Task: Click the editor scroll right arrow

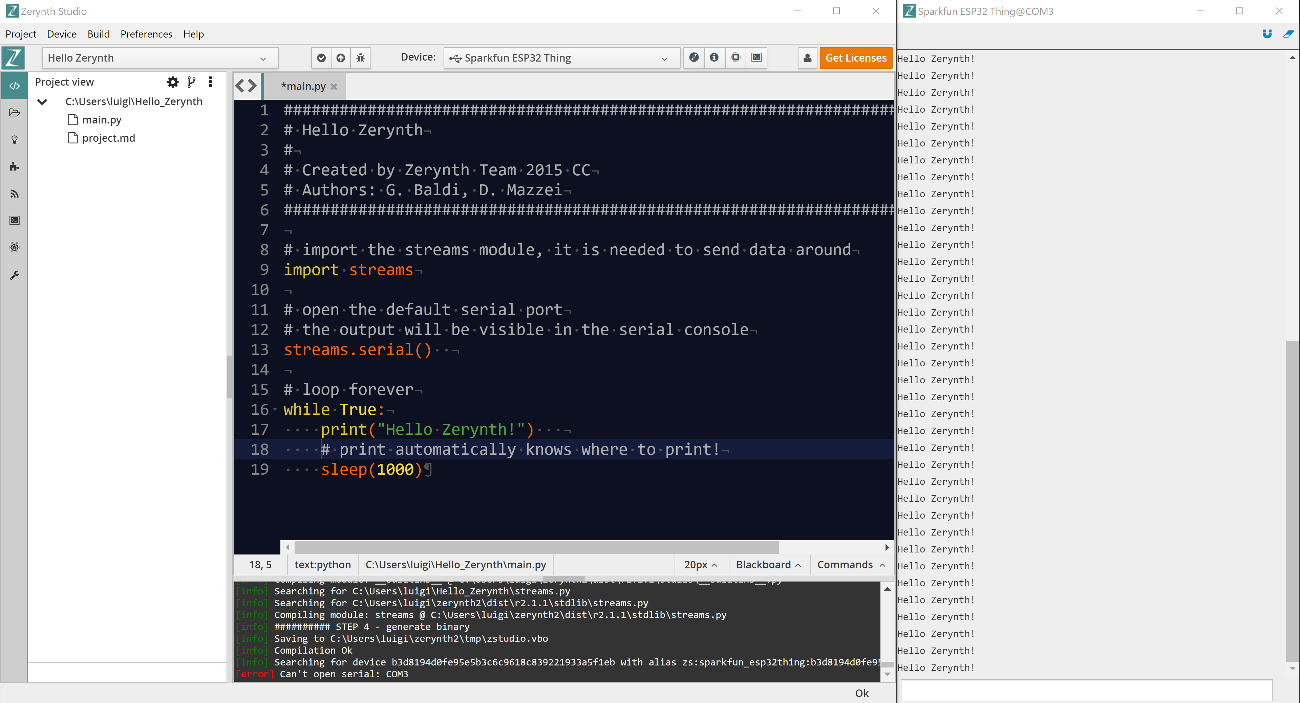Action: [887, 547]
